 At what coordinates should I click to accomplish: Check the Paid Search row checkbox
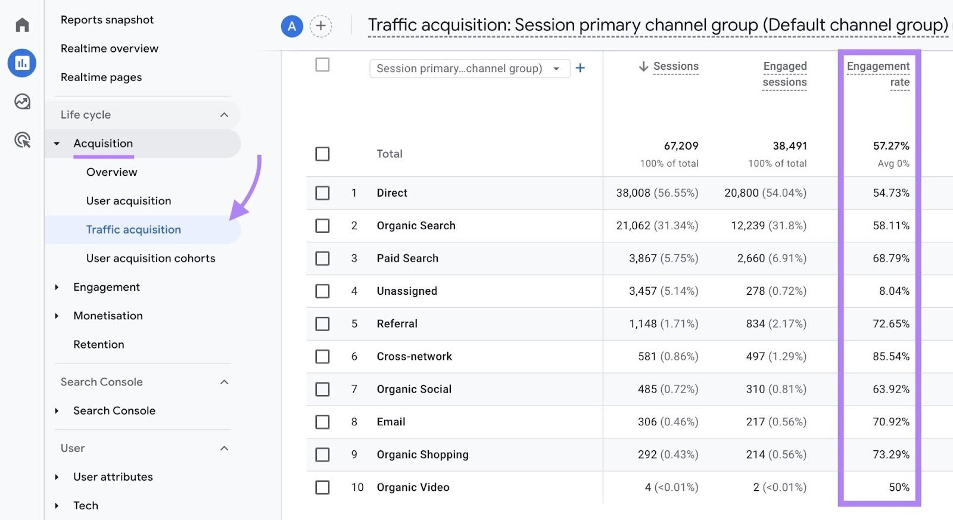(x=322, y=259)
